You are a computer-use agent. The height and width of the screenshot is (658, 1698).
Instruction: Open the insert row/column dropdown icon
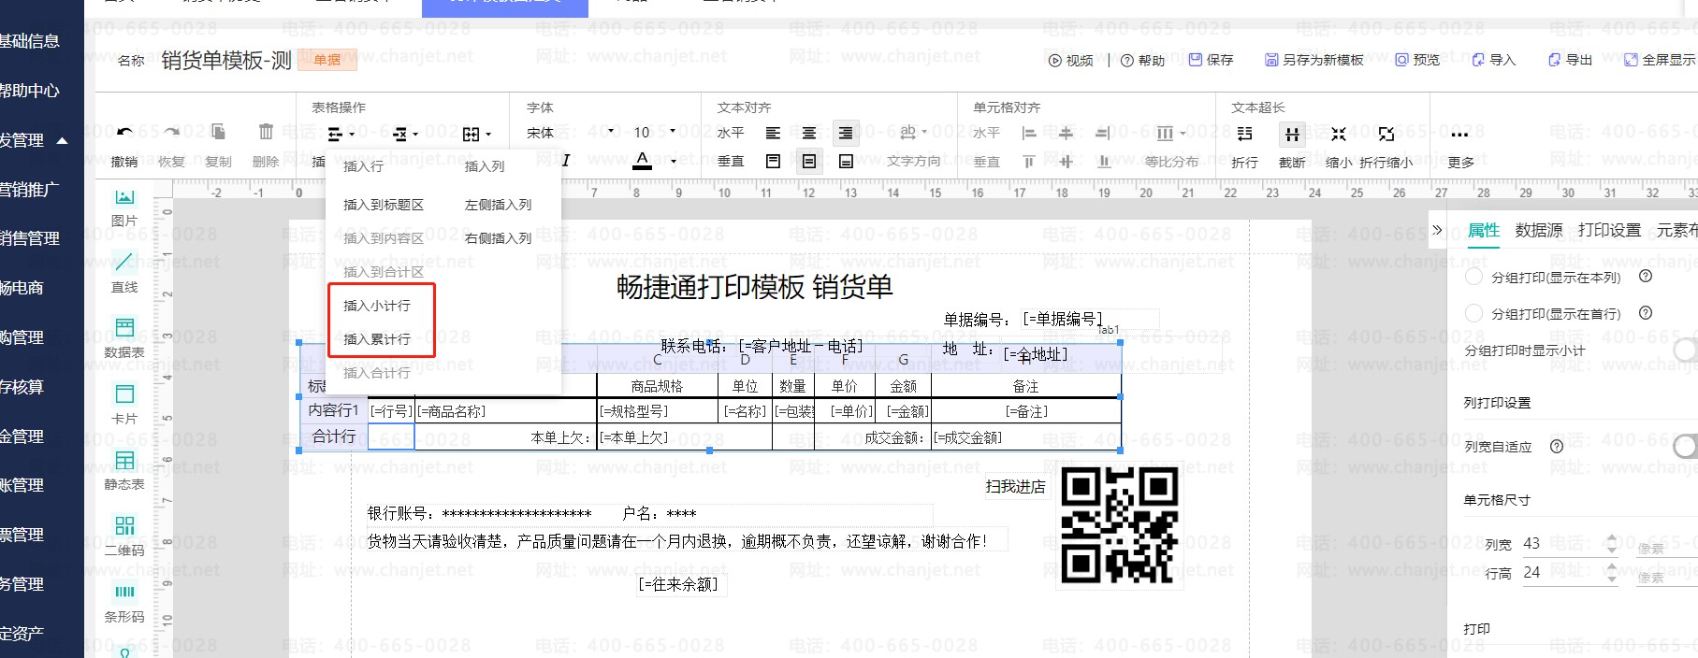pyautogui.click(x=341, y=134)
